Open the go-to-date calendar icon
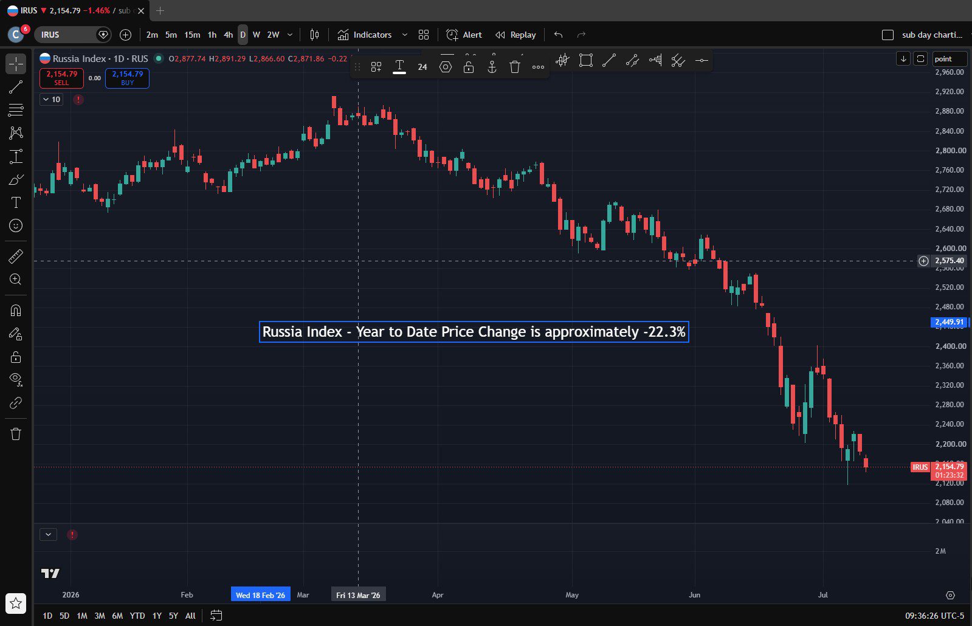 [216, 615]
